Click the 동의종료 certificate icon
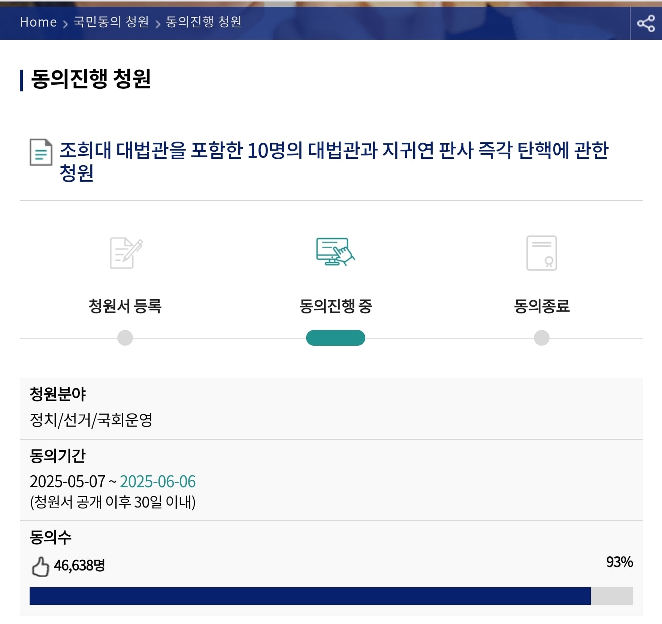 tap(541, 253)
